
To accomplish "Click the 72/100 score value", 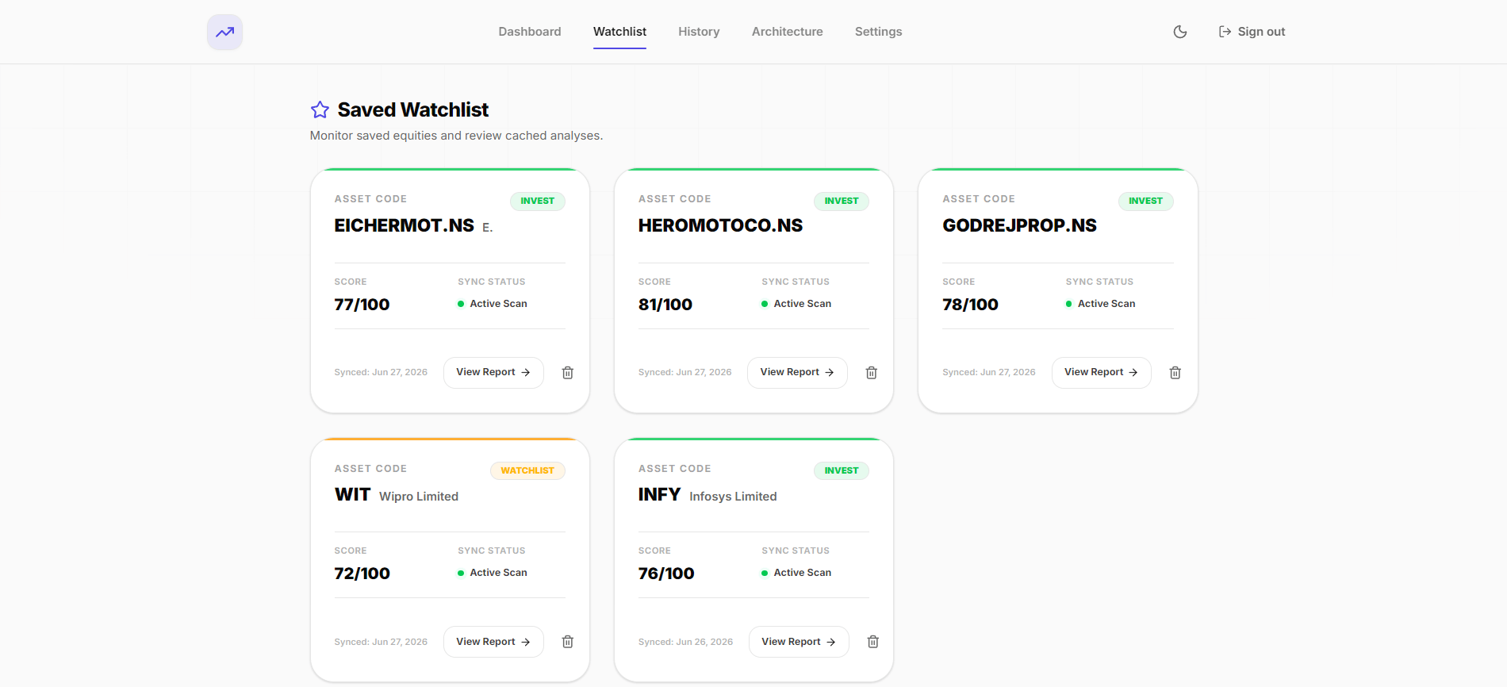I will click(362, 574).
